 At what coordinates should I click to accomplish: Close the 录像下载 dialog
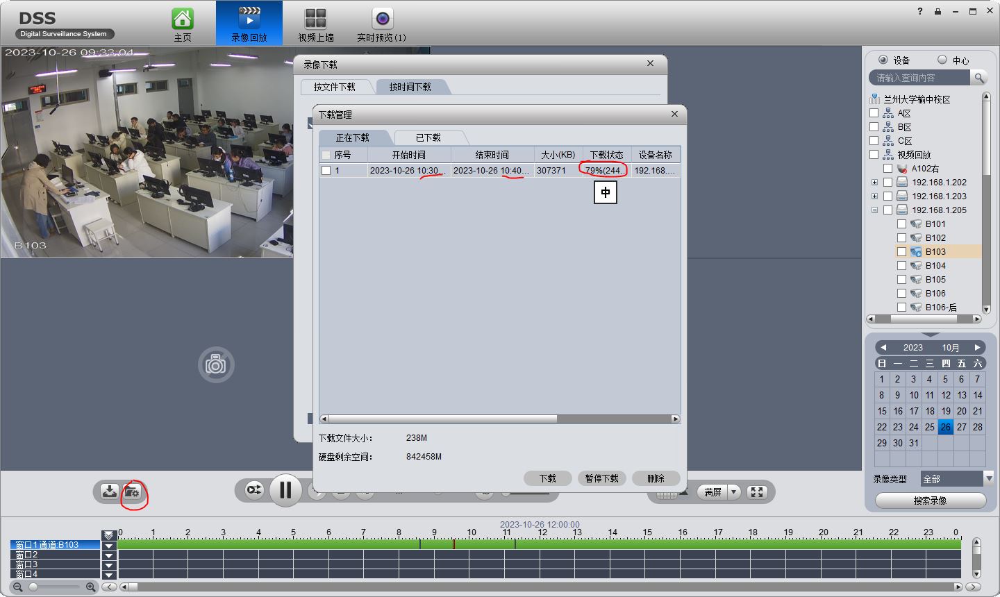pyautogui.click(x=650, y=63)
